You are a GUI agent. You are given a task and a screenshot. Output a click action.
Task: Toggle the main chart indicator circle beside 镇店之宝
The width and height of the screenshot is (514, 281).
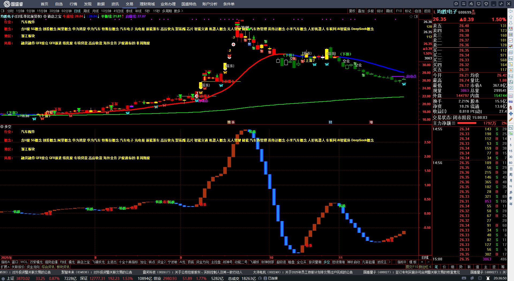45,16
